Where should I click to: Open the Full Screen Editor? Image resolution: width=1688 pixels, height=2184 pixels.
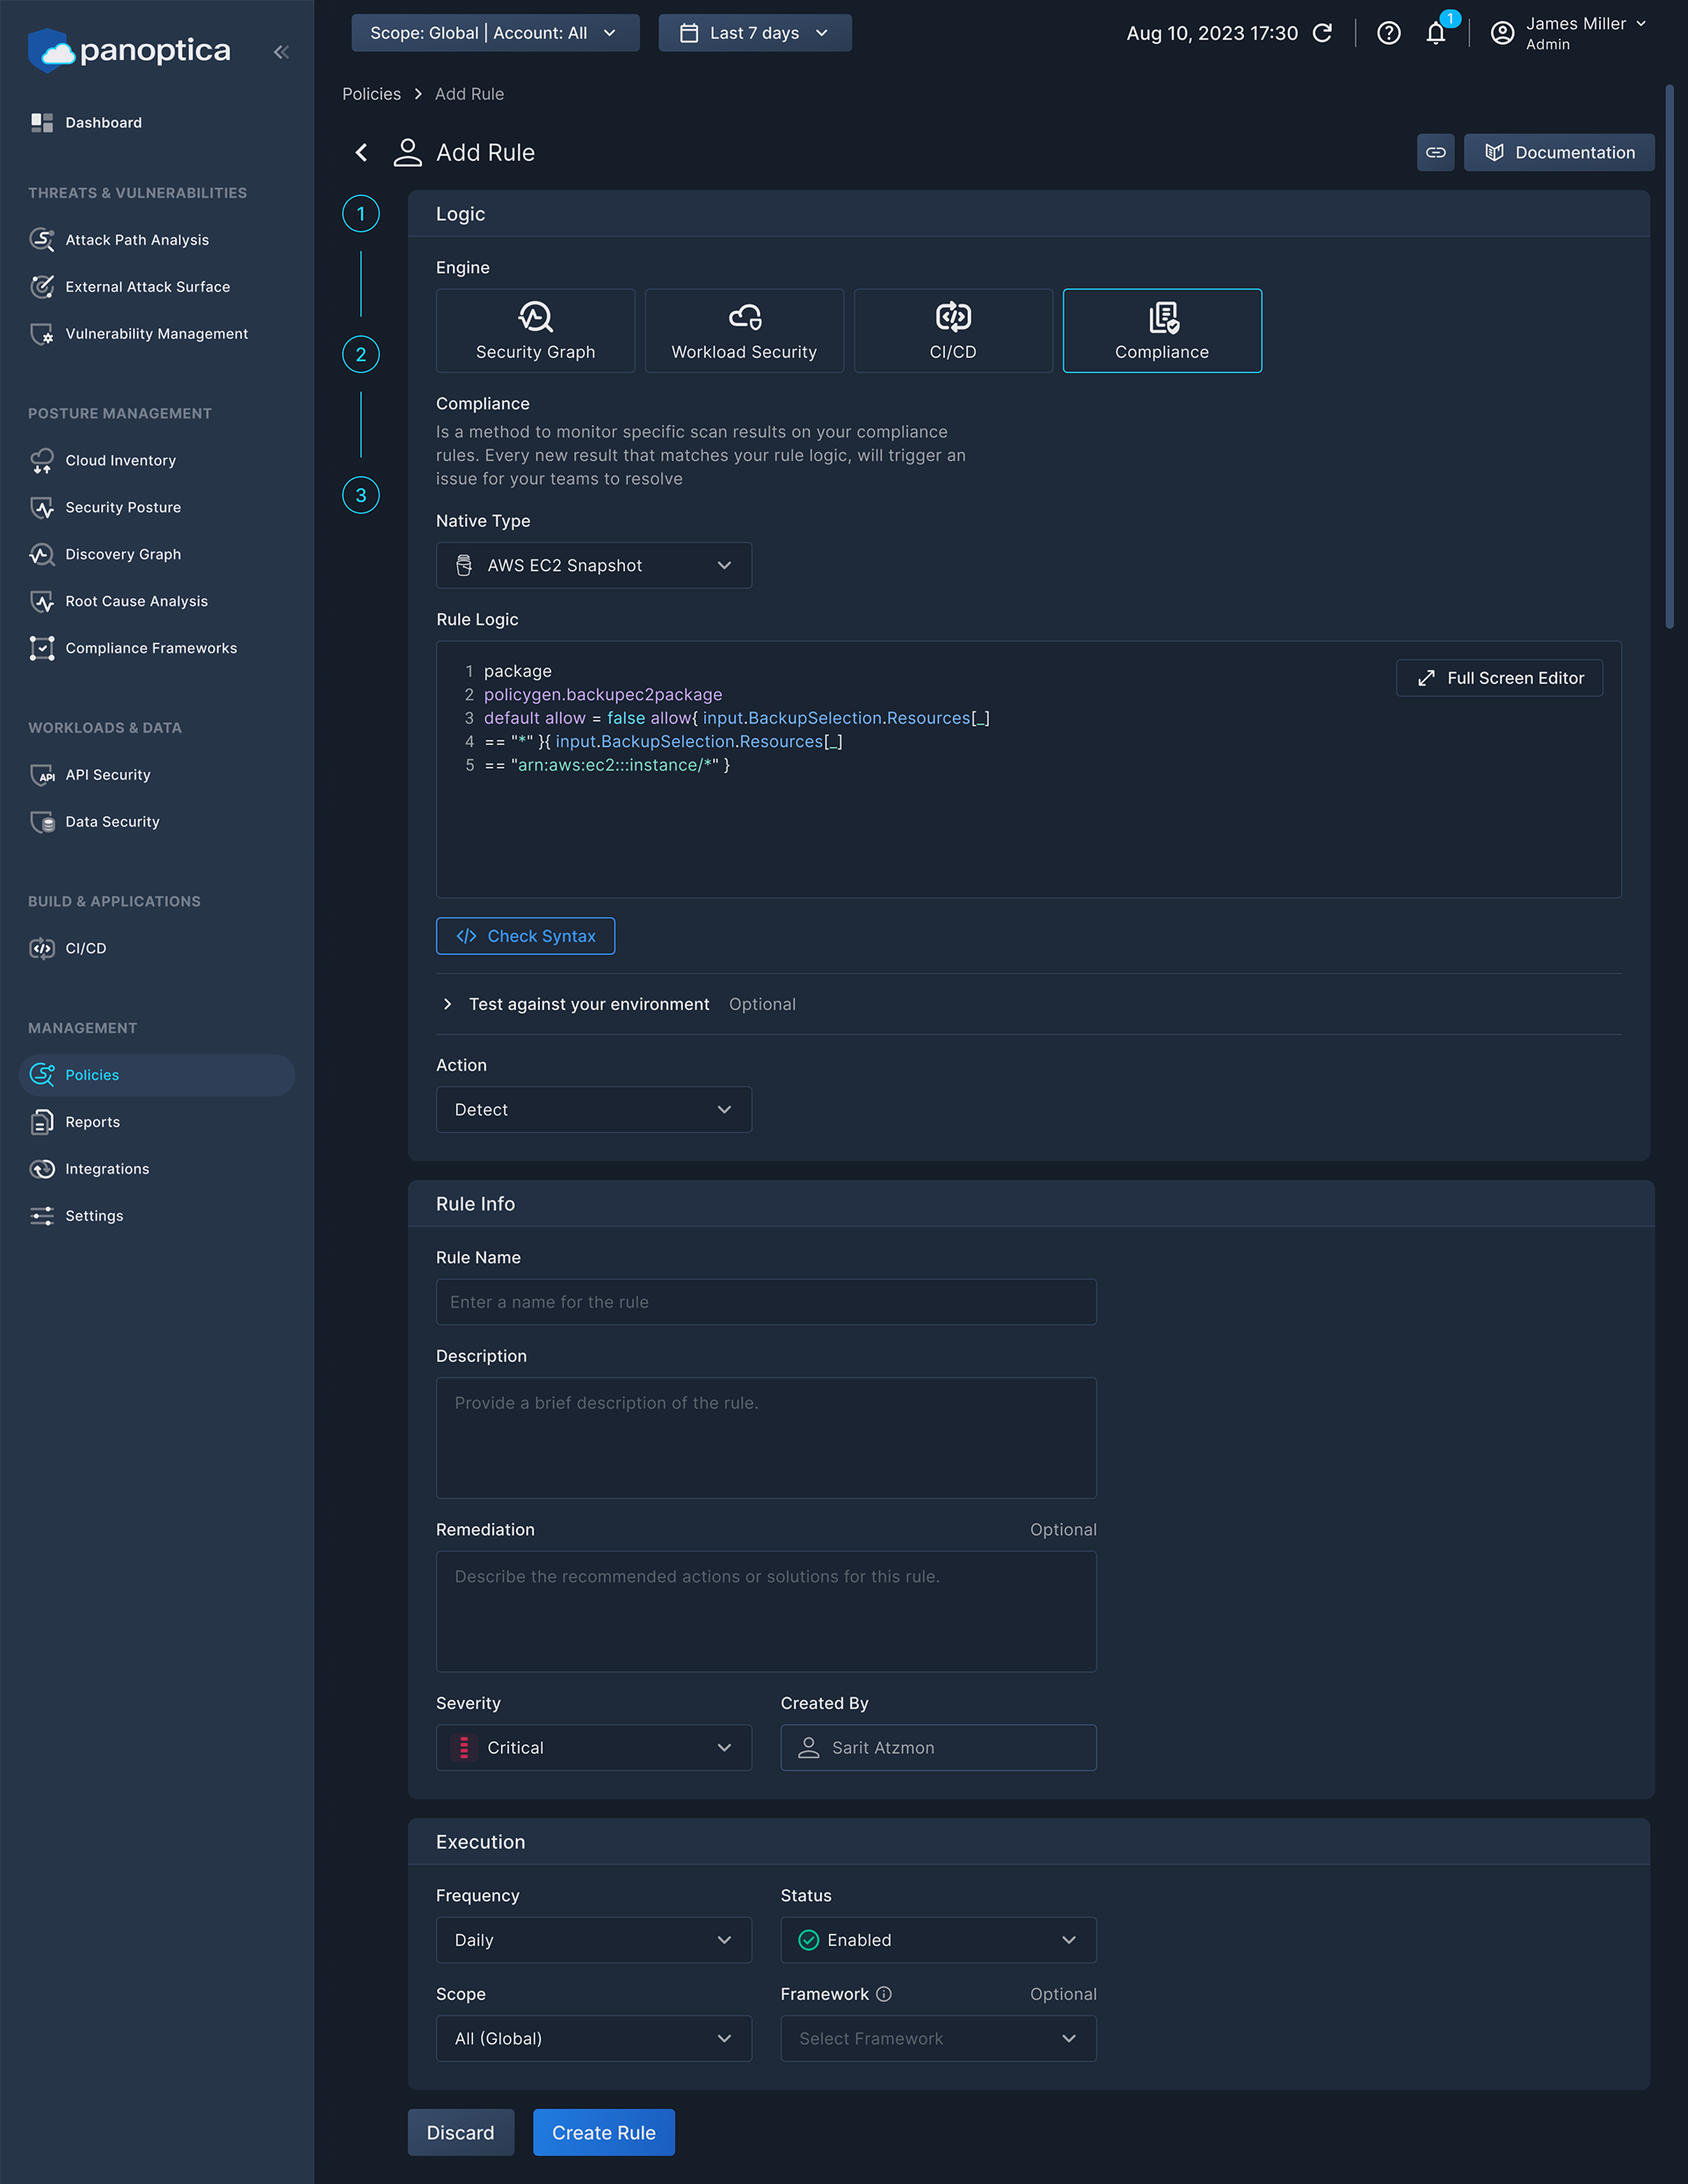click(1499, 678)
